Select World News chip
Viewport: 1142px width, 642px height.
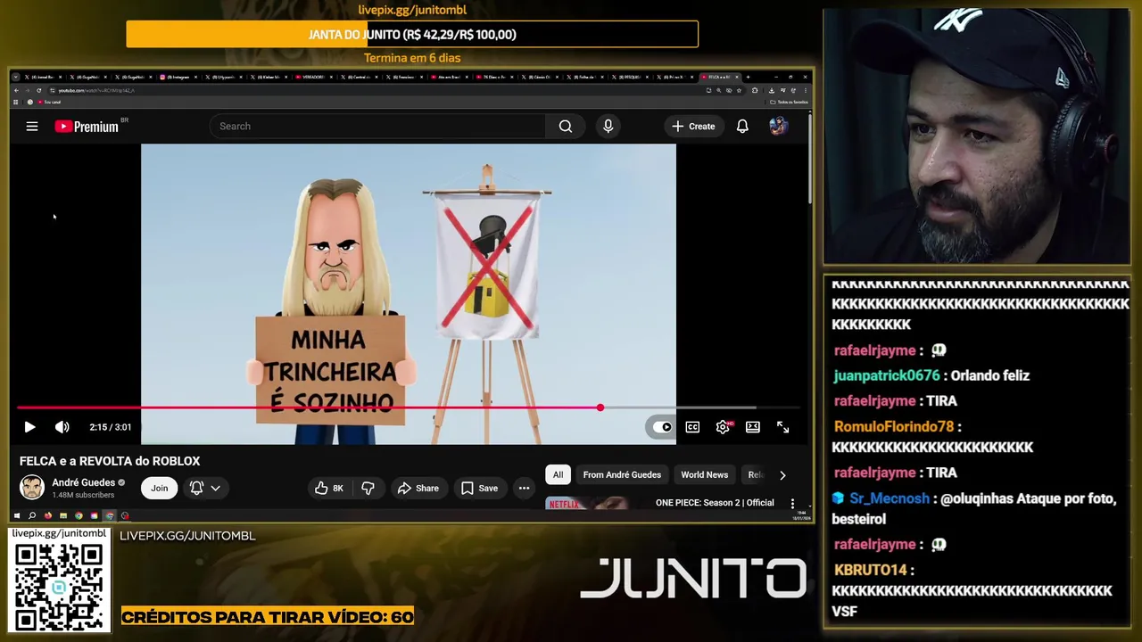pos(704,475)
